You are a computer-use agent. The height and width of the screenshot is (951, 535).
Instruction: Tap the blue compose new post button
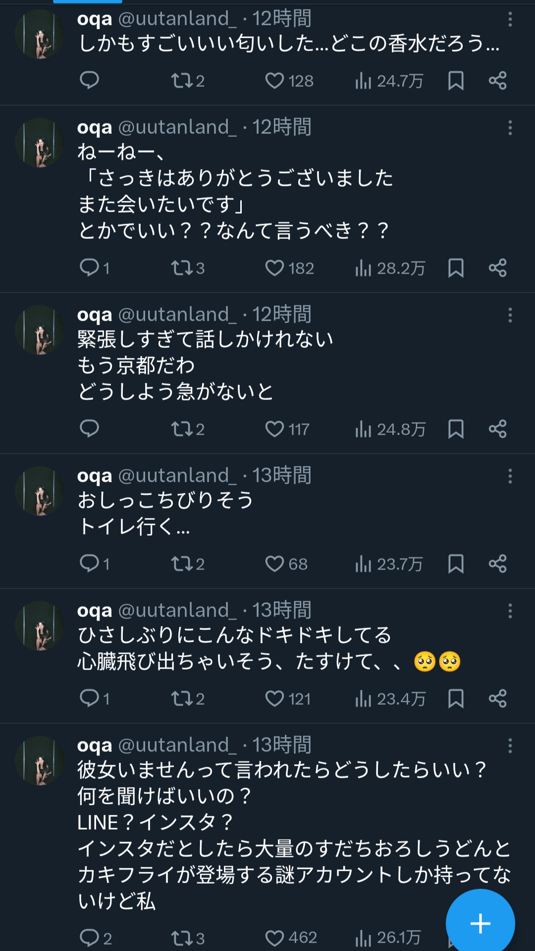click(x=480, y=923)
